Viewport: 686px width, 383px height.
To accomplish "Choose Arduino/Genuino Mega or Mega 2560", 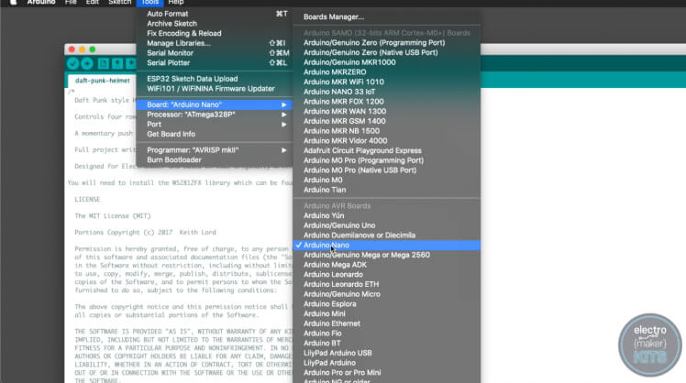I will coord(387,255).
